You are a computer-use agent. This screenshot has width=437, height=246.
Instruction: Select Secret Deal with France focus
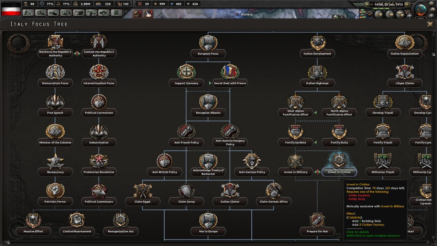pos(230,76)
